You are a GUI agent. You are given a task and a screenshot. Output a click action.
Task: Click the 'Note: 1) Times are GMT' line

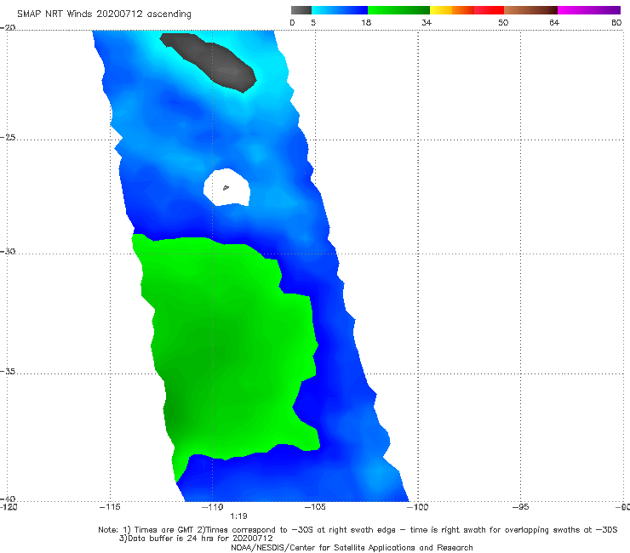(358, 530)
